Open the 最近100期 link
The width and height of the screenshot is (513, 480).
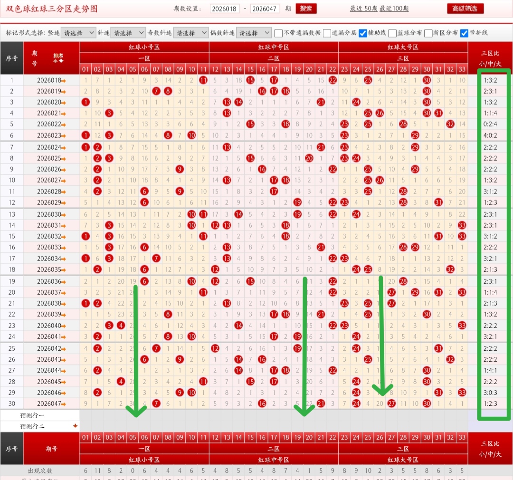click(x=394, y=9)
